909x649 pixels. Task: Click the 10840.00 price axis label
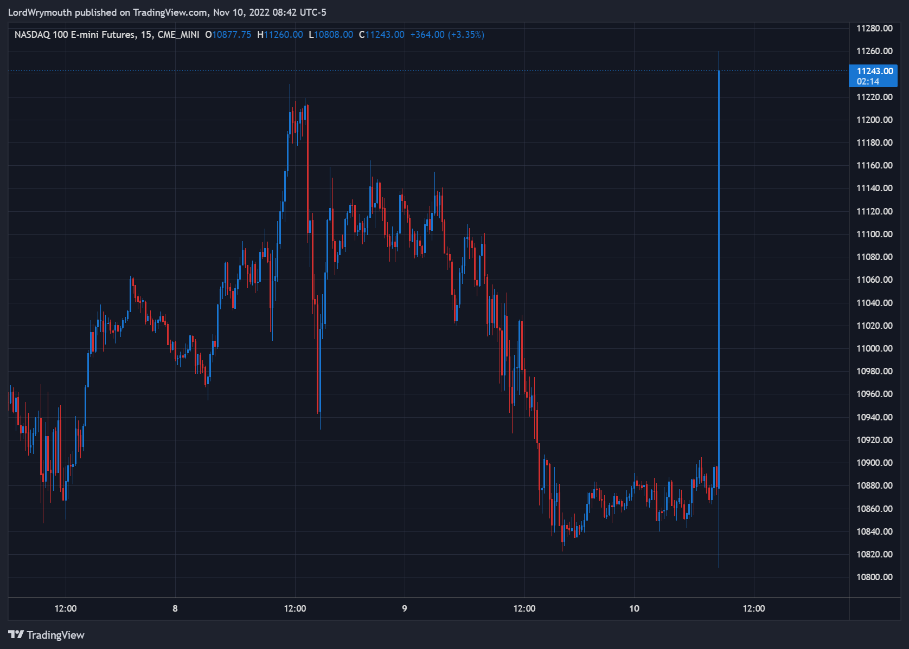(x=874, y=531)
